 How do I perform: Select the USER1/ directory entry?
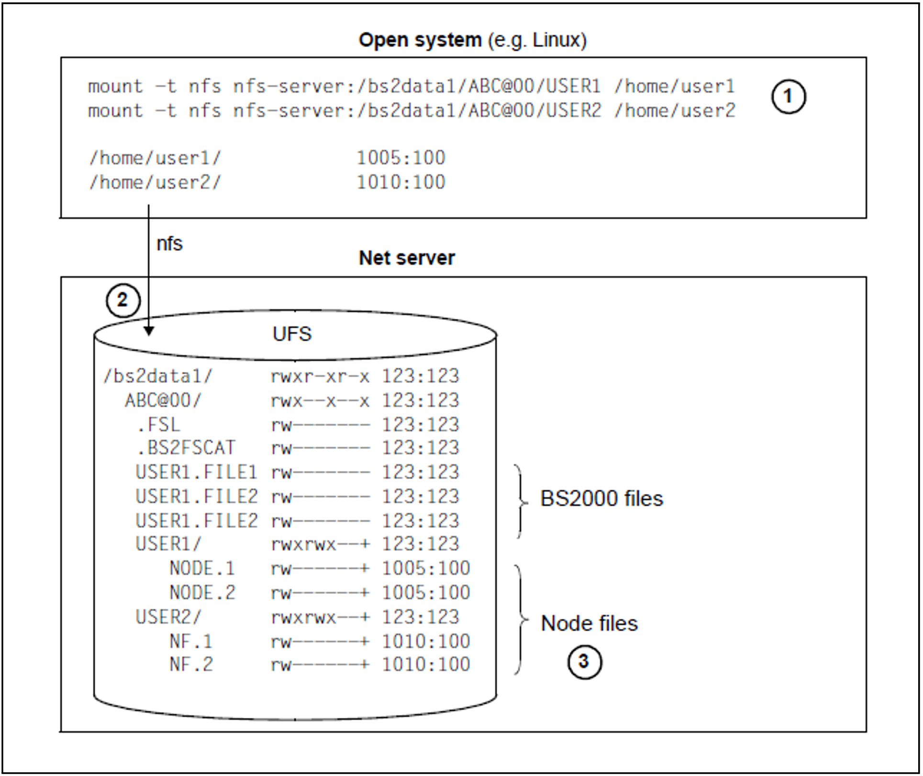tap(169, 544)
